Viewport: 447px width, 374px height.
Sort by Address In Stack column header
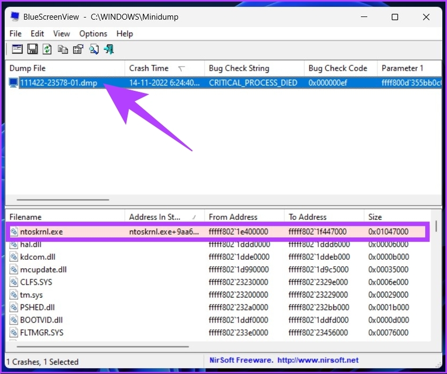[164, 217]
